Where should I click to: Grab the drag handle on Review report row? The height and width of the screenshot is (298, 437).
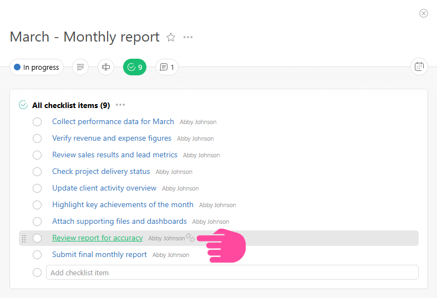coord(24,238)
